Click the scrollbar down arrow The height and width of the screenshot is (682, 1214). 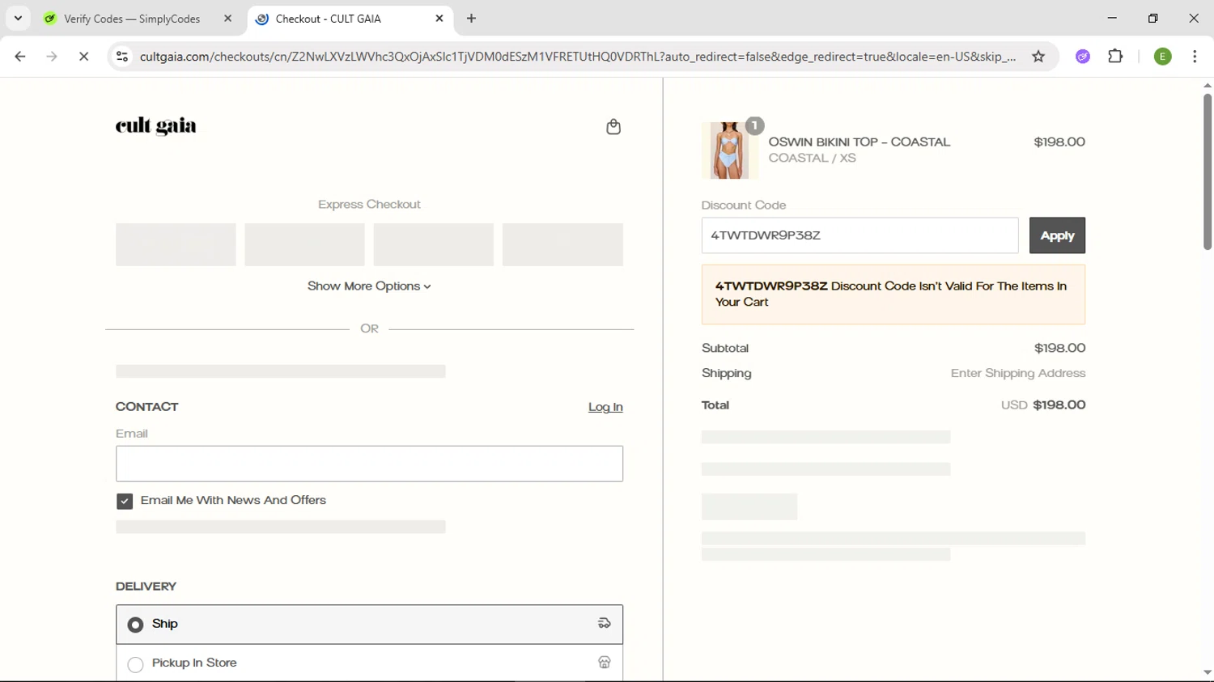(x=1207, y=673)
